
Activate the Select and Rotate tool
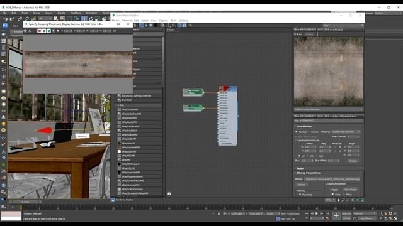point(91,19)
